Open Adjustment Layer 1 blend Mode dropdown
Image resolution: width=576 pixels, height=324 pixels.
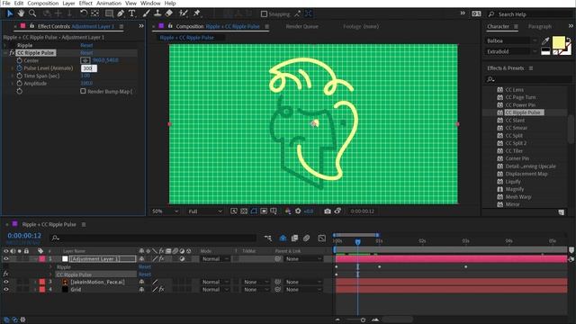[x=215, y=259]
